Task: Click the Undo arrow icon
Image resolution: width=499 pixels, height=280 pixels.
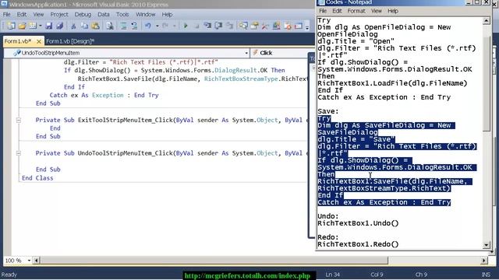Action: tap(148, 26)
